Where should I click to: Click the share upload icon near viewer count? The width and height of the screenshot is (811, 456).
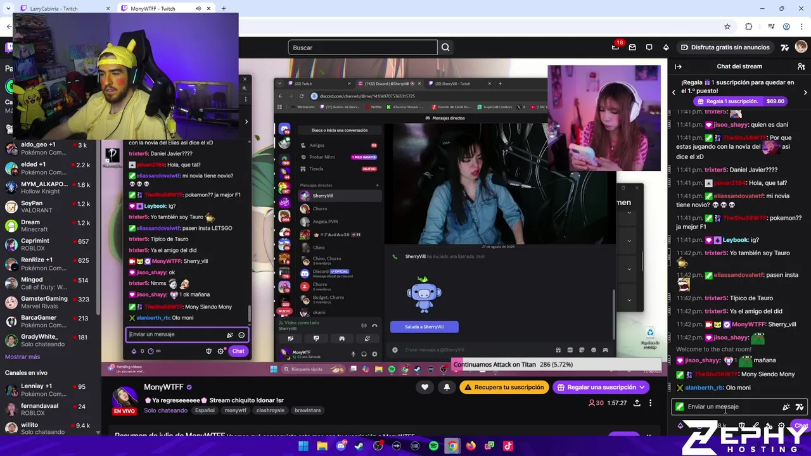click(x=637, y=403)
